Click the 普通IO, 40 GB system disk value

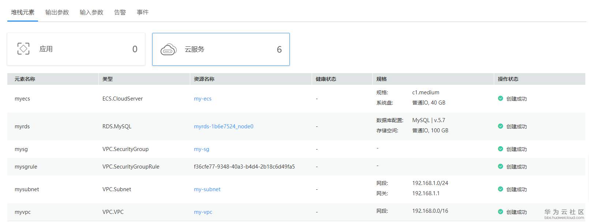click(429, 103)
